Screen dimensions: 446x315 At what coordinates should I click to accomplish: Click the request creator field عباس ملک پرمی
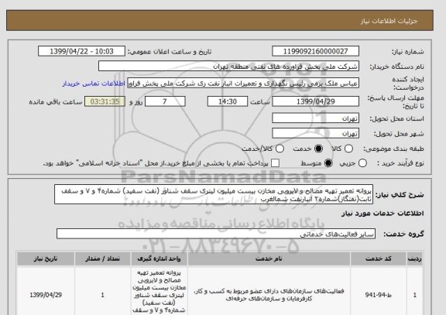[243, 84]
